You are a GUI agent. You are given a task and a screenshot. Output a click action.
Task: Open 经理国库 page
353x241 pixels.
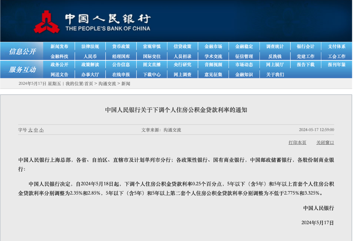[x=121, y=57]
